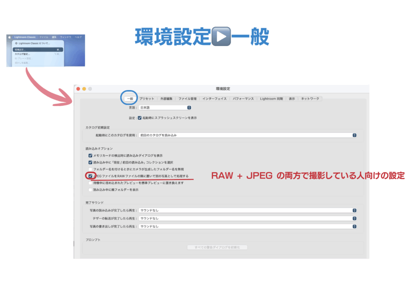Open the 言語 language dropdown
The height and width of the screenshot is (282, 418).
(165, 108)
